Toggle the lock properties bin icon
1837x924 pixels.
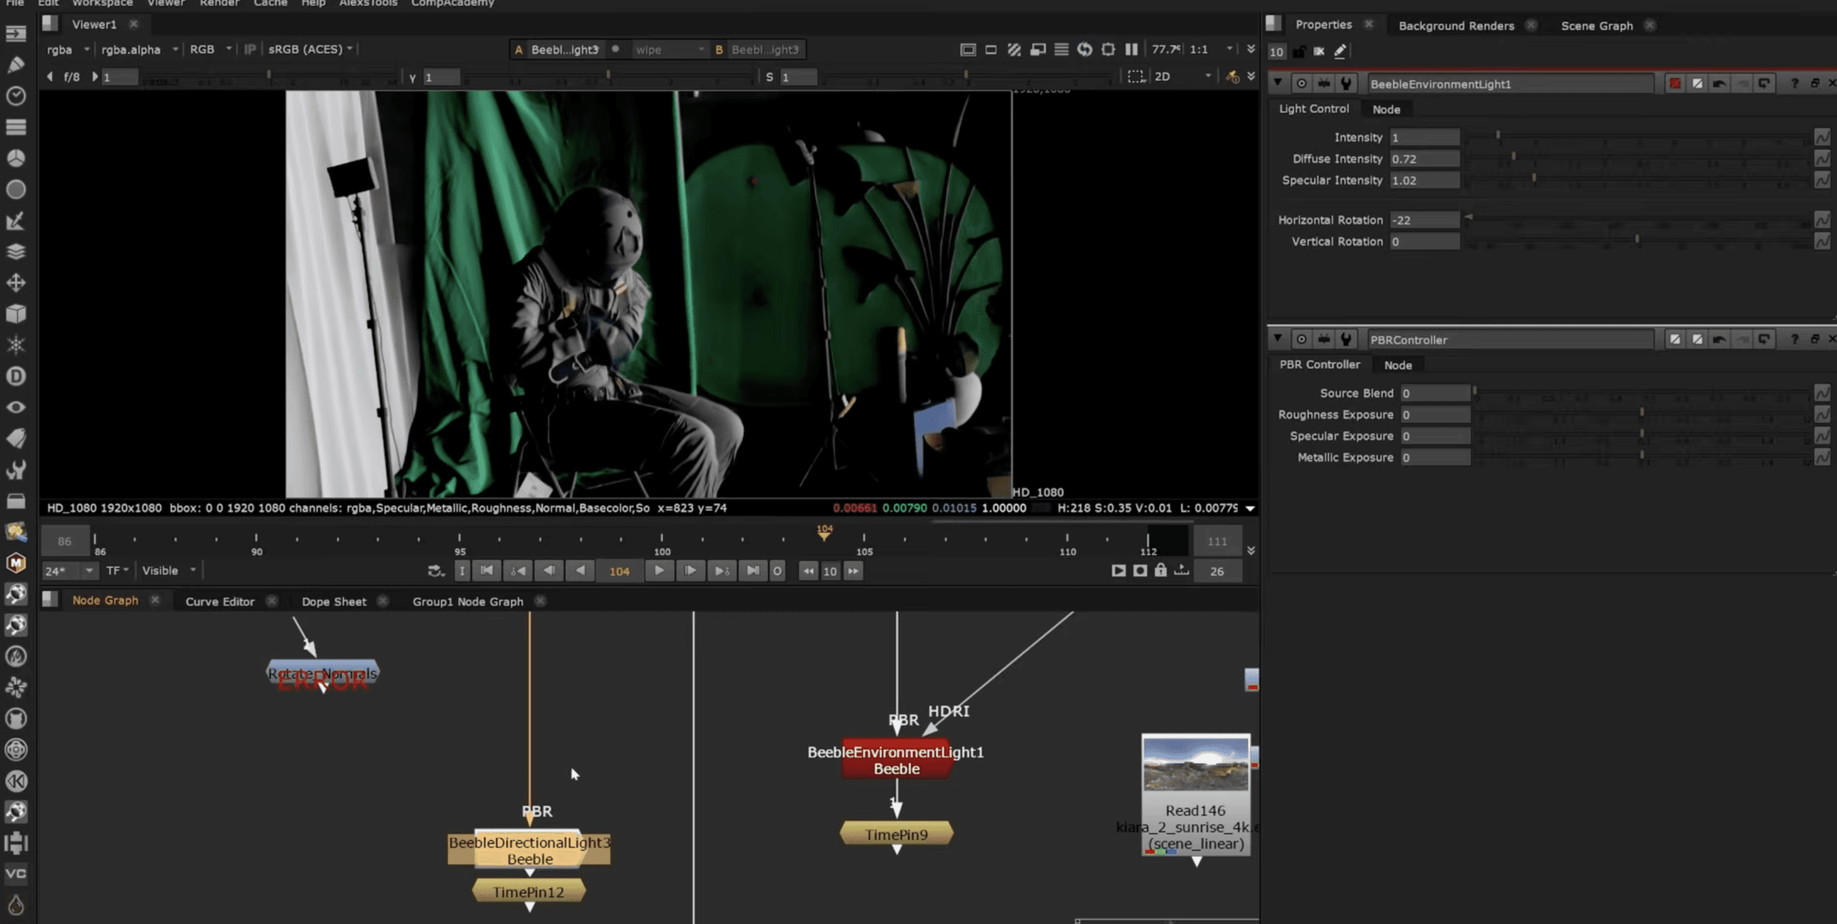click(1298, 51)
